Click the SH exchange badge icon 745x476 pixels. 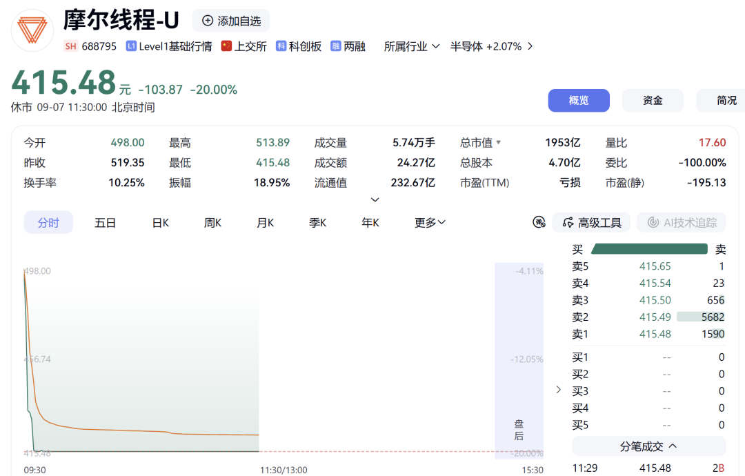click(70, 46)
